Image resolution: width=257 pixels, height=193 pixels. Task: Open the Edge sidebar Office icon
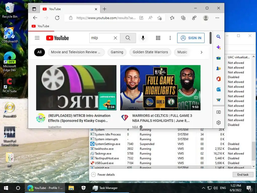click(219, 79)
